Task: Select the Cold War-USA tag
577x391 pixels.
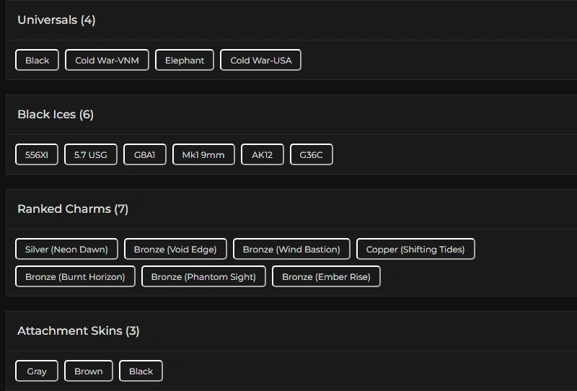Action: [x=260, y=61]
